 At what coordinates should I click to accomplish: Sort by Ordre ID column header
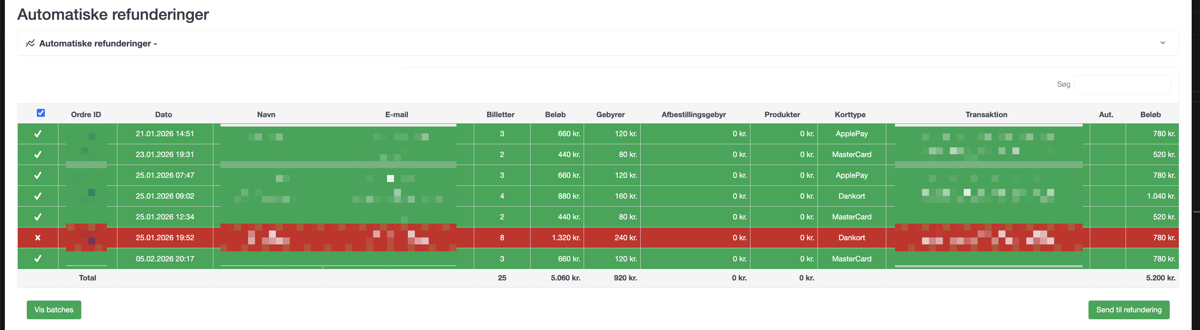pos(86,114)
